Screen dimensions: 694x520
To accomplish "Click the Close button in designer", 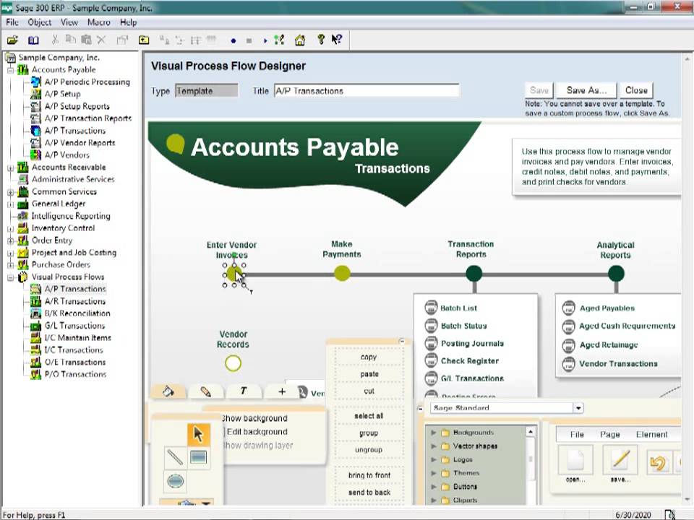I will coord(636,90).
